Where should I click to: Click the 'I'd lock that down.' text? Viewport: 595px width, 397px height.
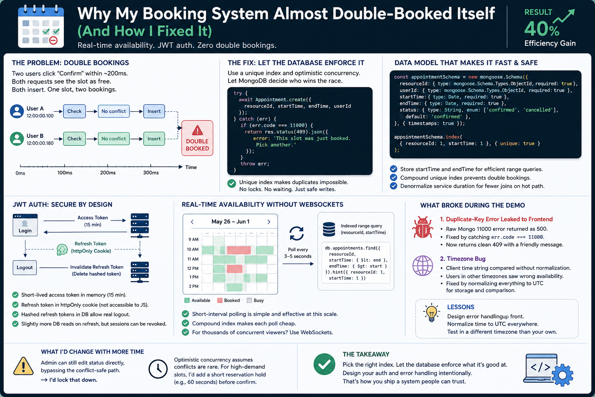point(73,380)
